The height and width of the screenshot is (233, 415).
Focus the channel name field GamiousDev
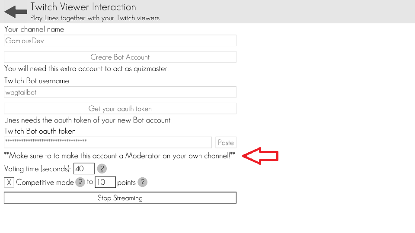click(x=120, y=41)
